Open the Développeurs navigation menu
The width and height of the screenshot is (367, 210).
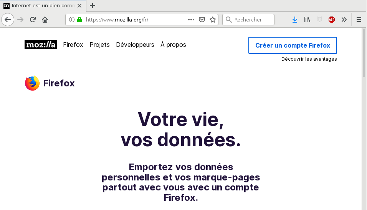[135, 45]
